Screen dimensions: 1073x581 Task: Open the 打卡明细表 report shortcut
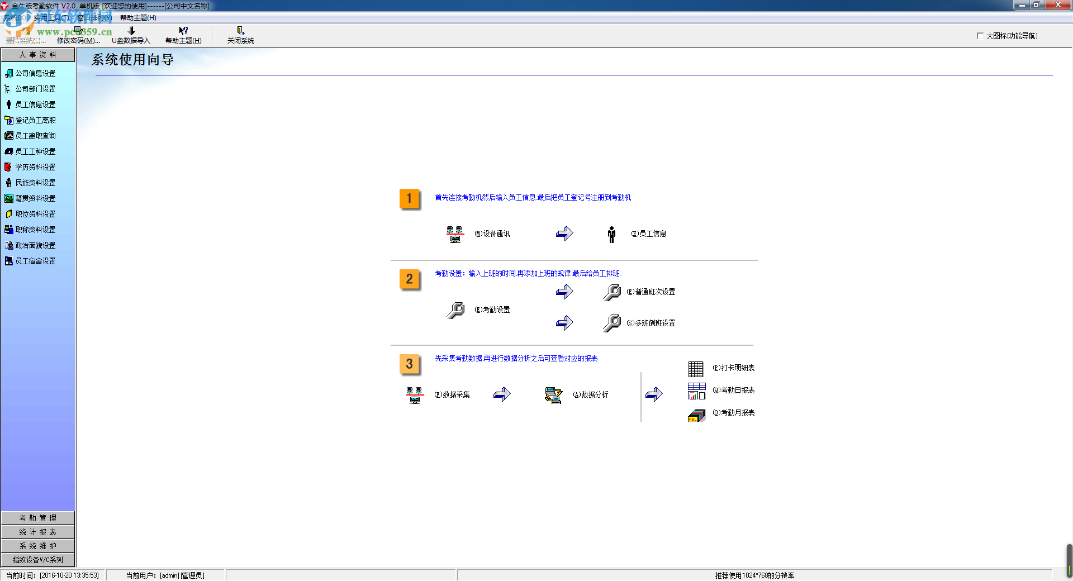[721, 368]
